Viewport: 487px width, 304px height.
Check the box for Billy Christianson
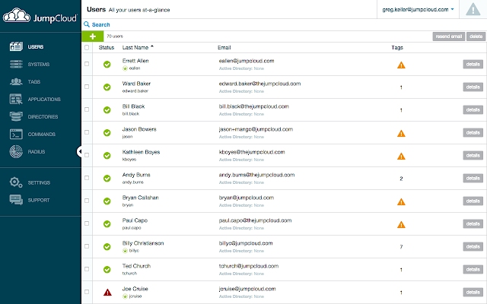click(87, 246)
